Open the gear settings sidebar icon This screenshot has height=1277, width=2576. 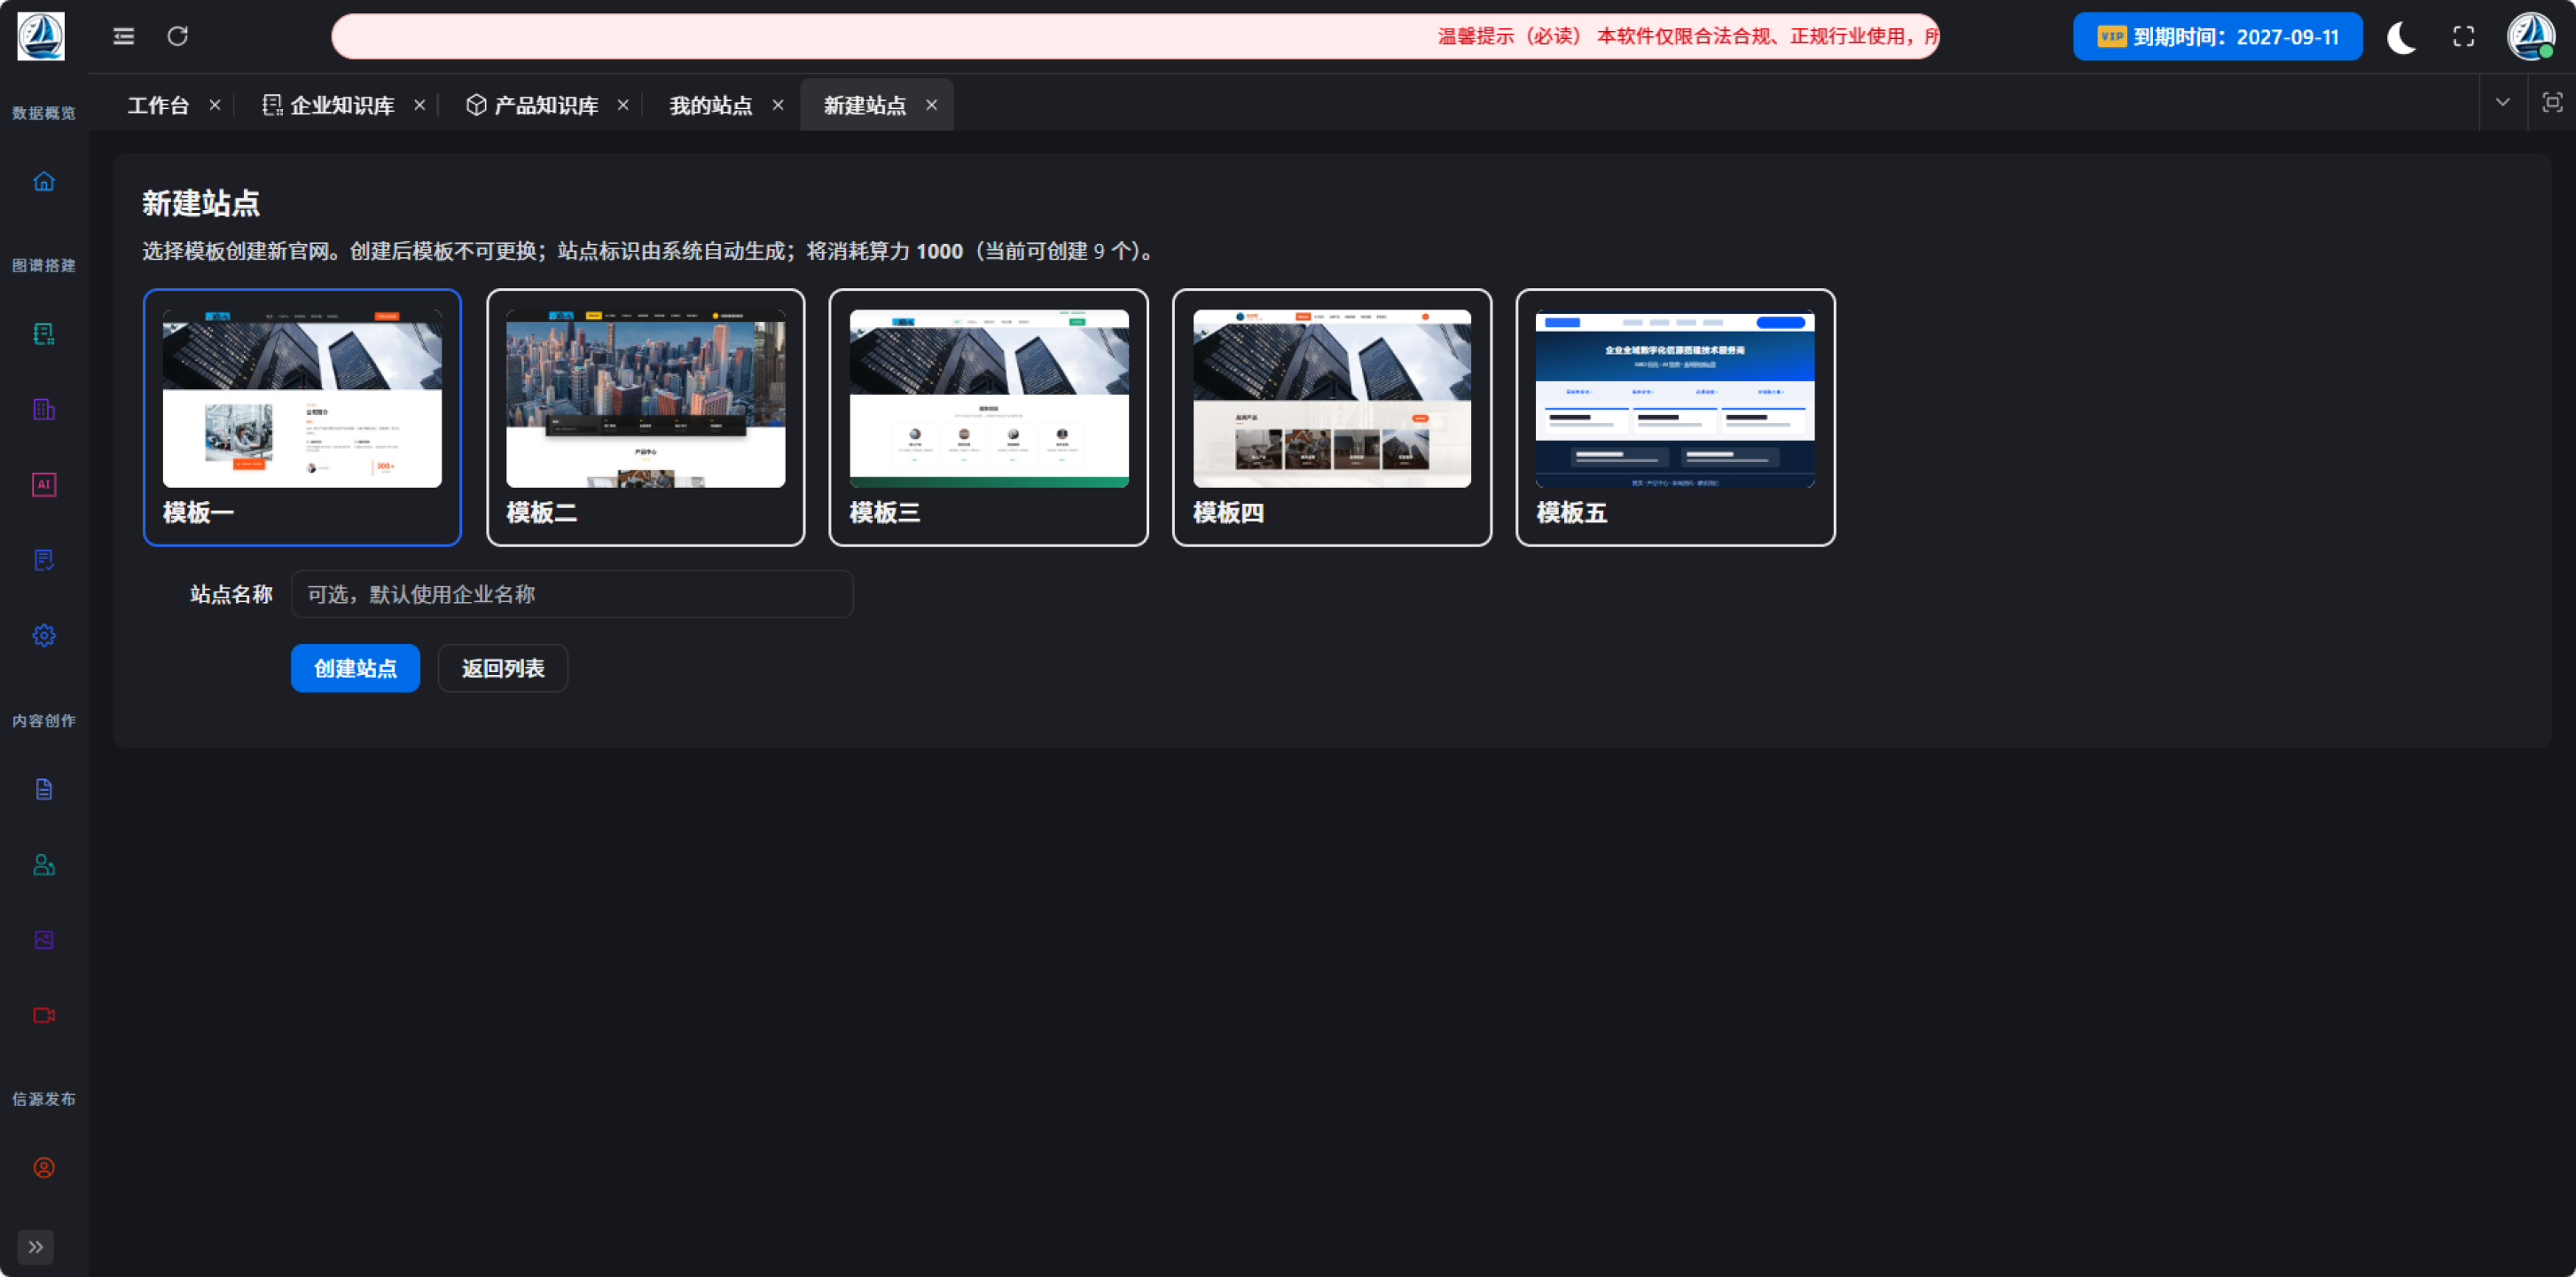click(x=44, y=635)
